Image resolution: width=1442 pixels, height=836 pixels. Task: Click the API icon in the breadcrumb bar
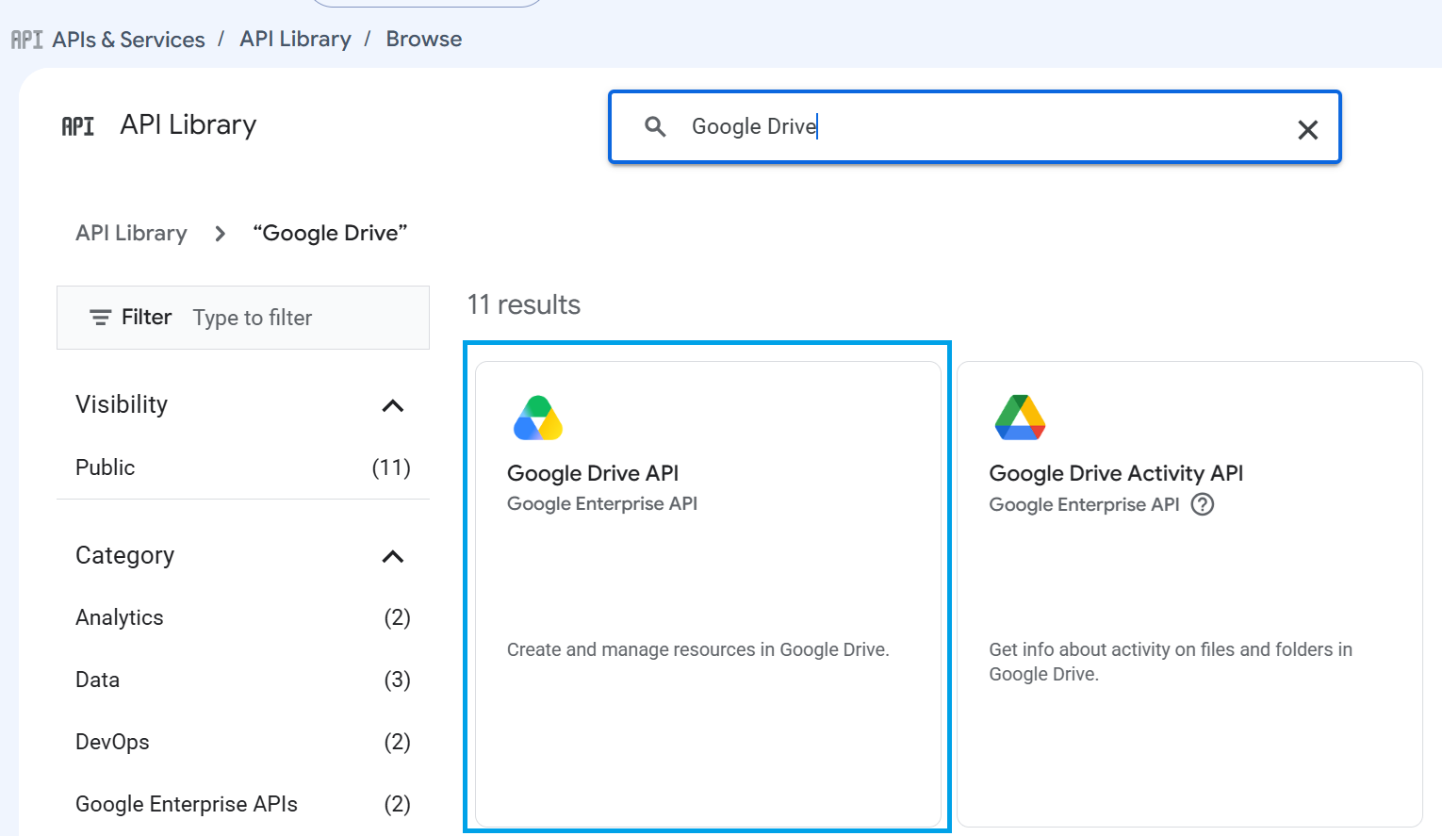coord(26,40)
